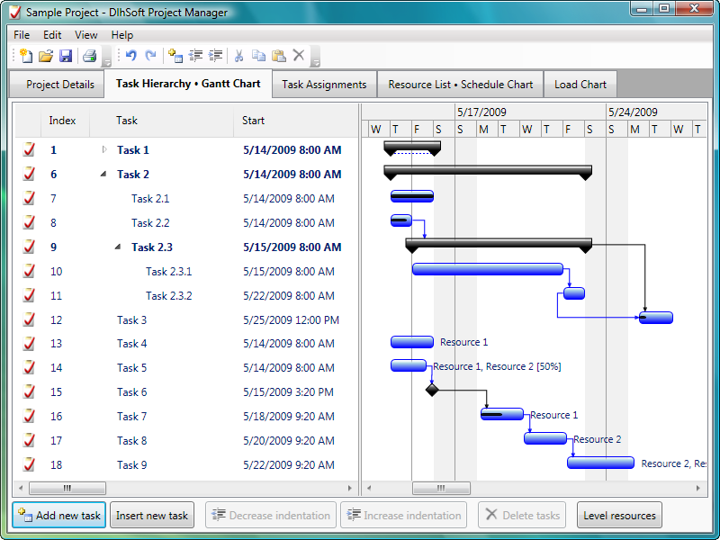
Task: Click the Cut scissors icon
Action: [238, 56]
